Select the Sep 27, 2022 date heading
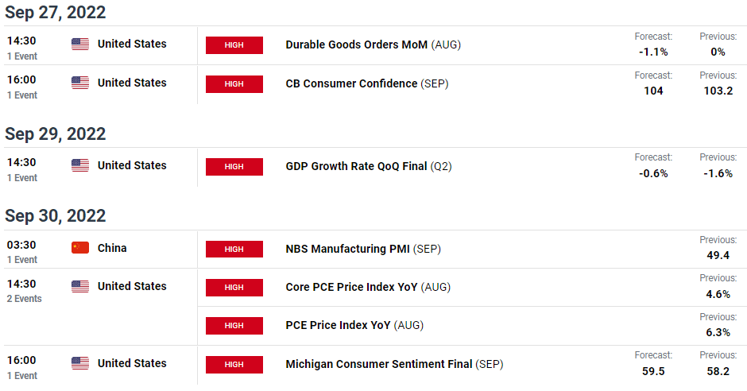Image resolution: width=747 pixels, height=391 pixels. point(56,13)
